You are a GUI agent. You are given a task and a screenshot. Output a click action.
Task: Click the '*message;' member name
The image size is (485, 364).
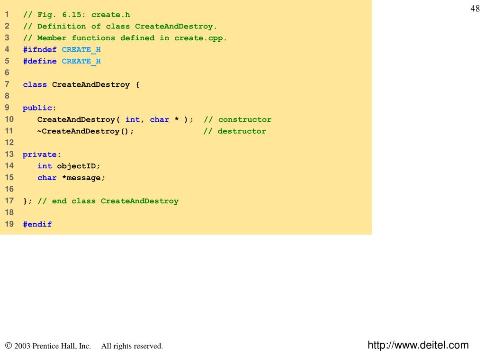[83, 178]
